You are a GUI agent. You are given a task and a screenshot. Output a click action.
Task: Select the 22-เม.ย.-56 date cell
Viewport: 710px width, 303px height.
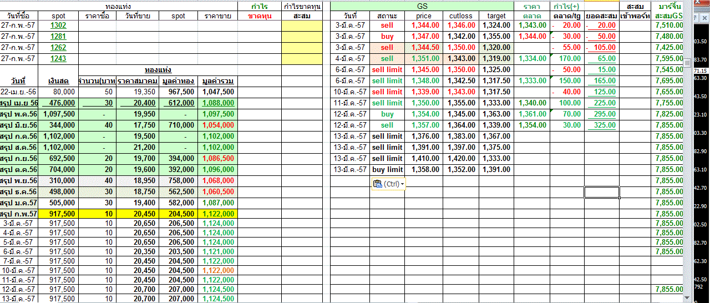[x=19, y=92]
